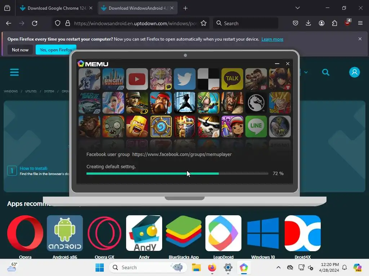Reload the current page

click(35, 23)
